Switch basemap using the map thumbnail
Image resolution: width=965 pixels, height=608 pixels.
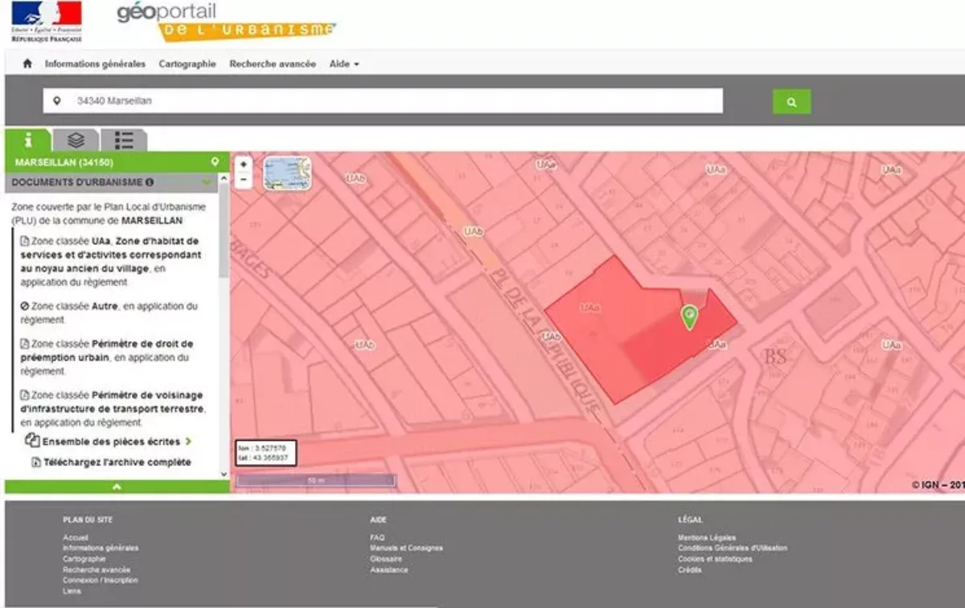click(x=287, y=173)
